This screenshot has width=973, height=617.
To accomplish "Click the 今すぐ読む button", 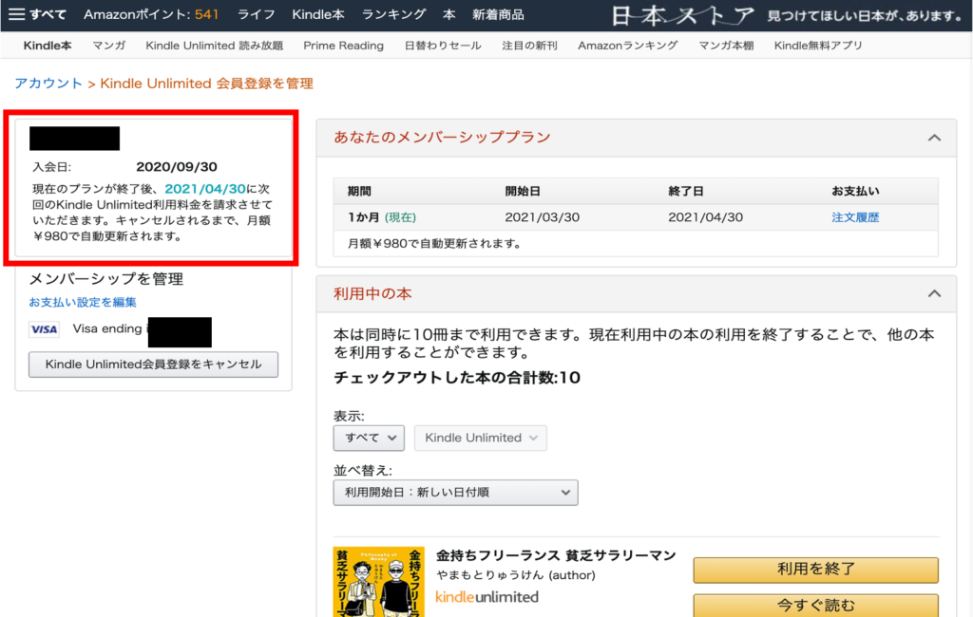I will coord(815,606).
